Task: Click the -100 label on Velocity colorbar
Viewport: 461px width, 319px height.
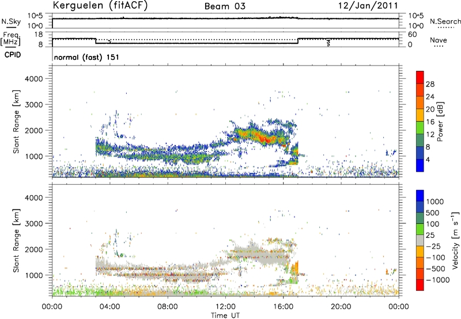Action: click(x=436, y=257)
